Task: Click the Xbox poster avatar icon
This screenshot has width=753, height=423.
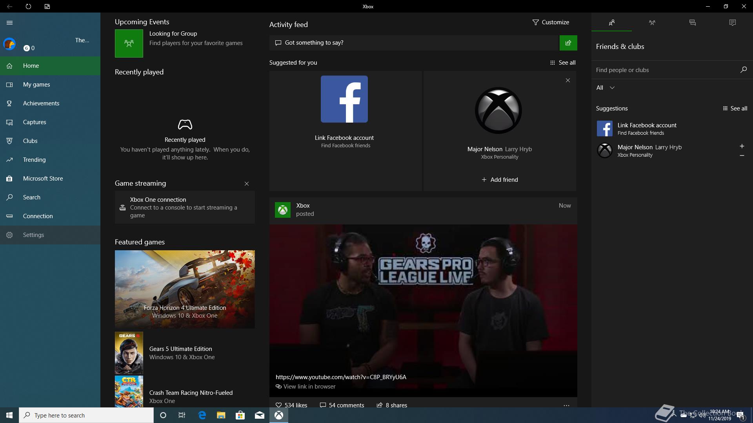Action: tap(283, 210)
